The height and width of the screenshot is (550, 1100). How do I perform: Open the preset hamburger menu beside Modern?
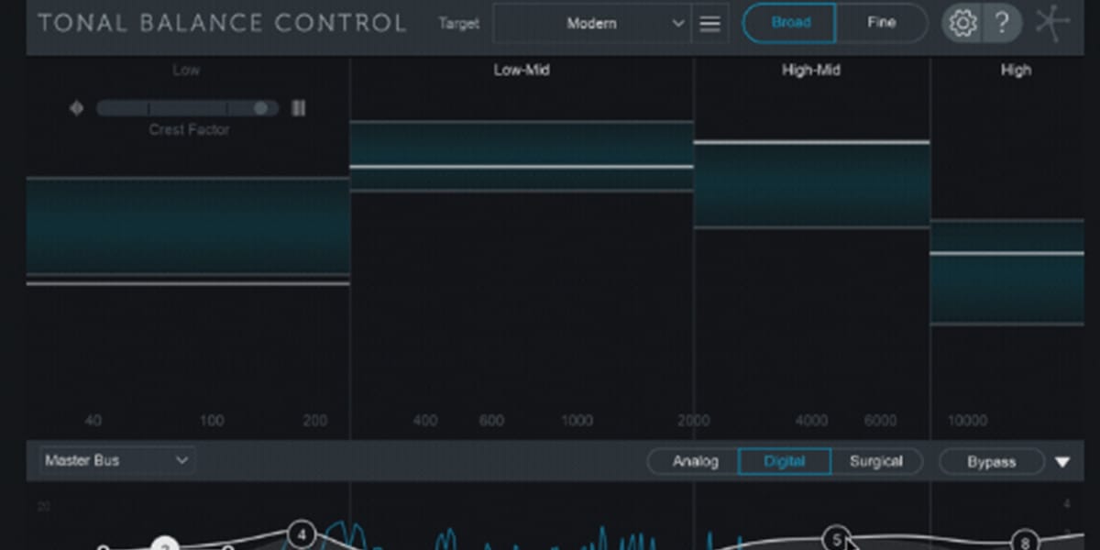(709, 24)
